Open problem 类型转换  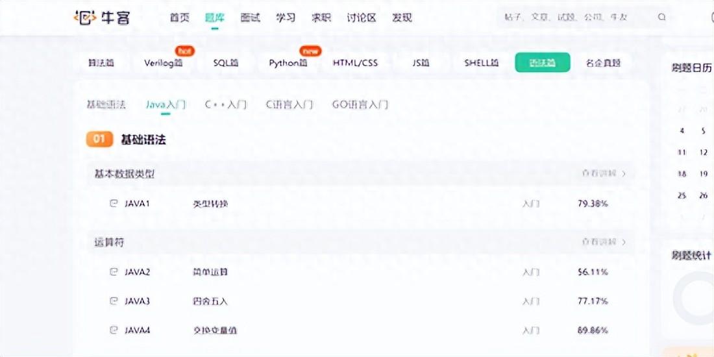[210, 204]
